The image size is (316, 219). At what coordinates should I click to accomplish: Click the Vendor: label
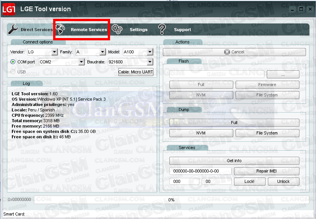17,52
